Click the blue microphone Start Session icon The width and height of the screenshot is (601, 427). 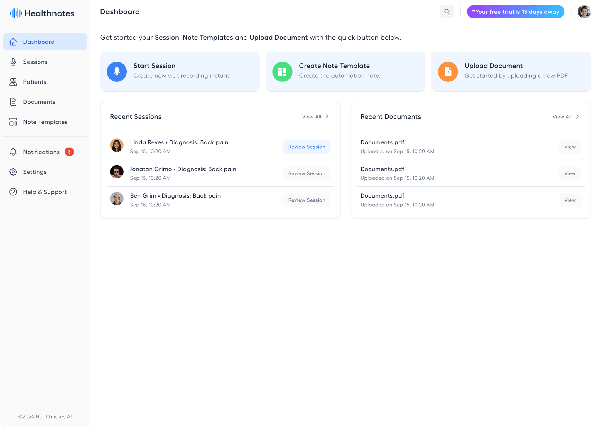[x=117, y=72]
